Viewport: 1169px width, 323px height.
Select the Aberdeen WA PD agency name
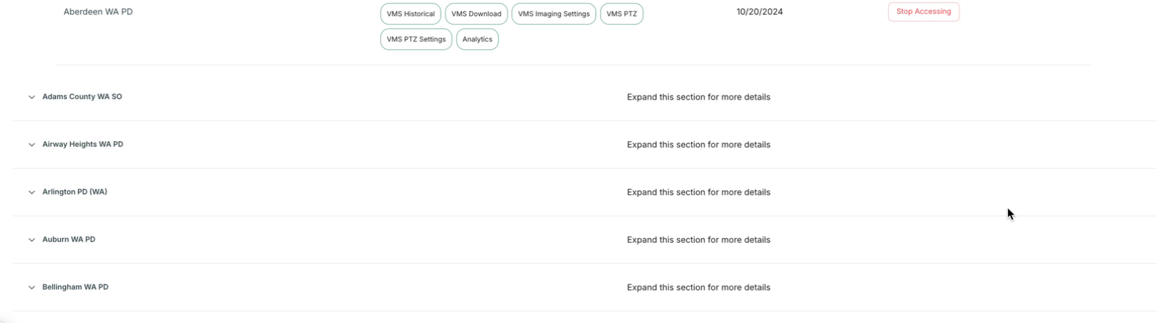point(98,12)
